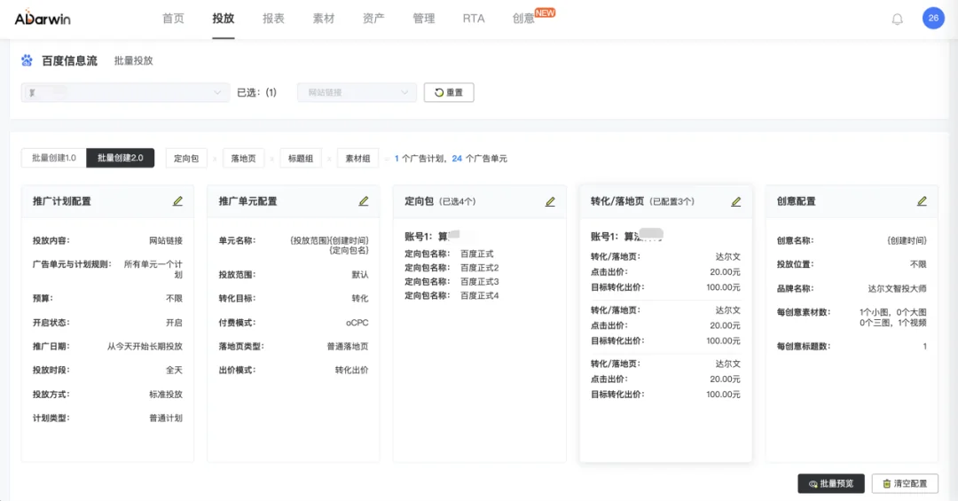
Task: Click 百度正式 targeting package name
Action: (476, 254)
